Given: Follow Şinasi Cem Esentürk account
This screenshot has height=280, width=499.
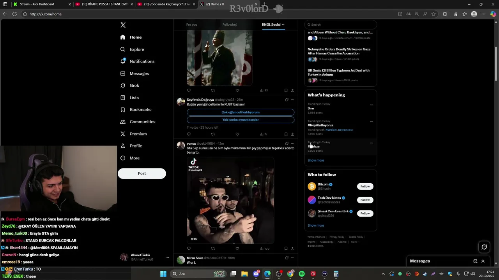Looking at the screenshot, I should (x=365, y=213).
